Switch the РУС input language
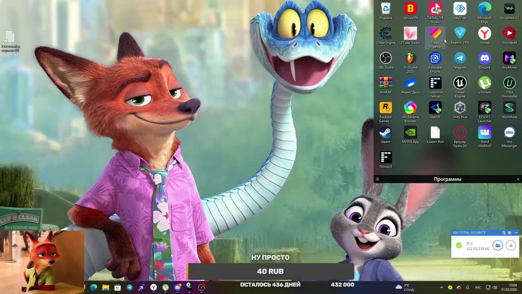 (478, 287)
